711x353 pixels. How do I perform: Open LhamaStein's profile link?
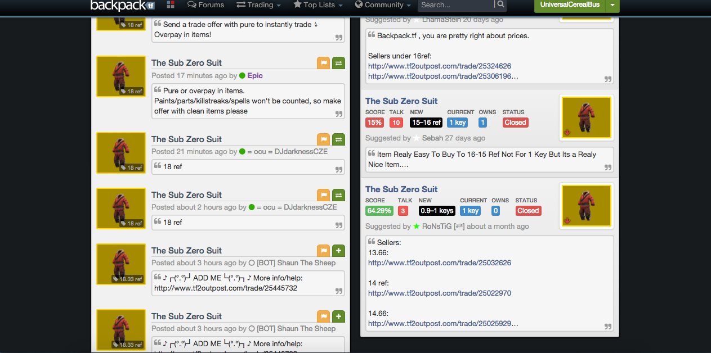click(x=441, y=19)
